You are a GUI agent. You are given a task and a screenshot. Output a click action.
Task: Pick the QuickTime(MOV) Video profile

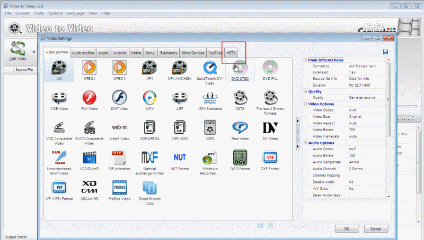(210, 68)
